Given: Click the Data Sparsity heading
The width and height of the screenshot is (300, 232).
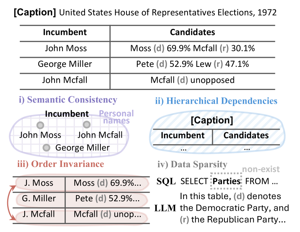Looking at the screenshot, I should (192, 164).
